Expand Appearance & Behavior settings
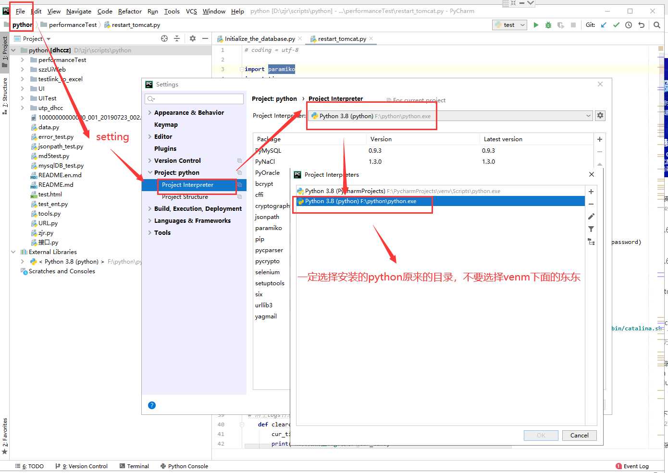Viewport: 668px width, 473px height. (150, 113)
